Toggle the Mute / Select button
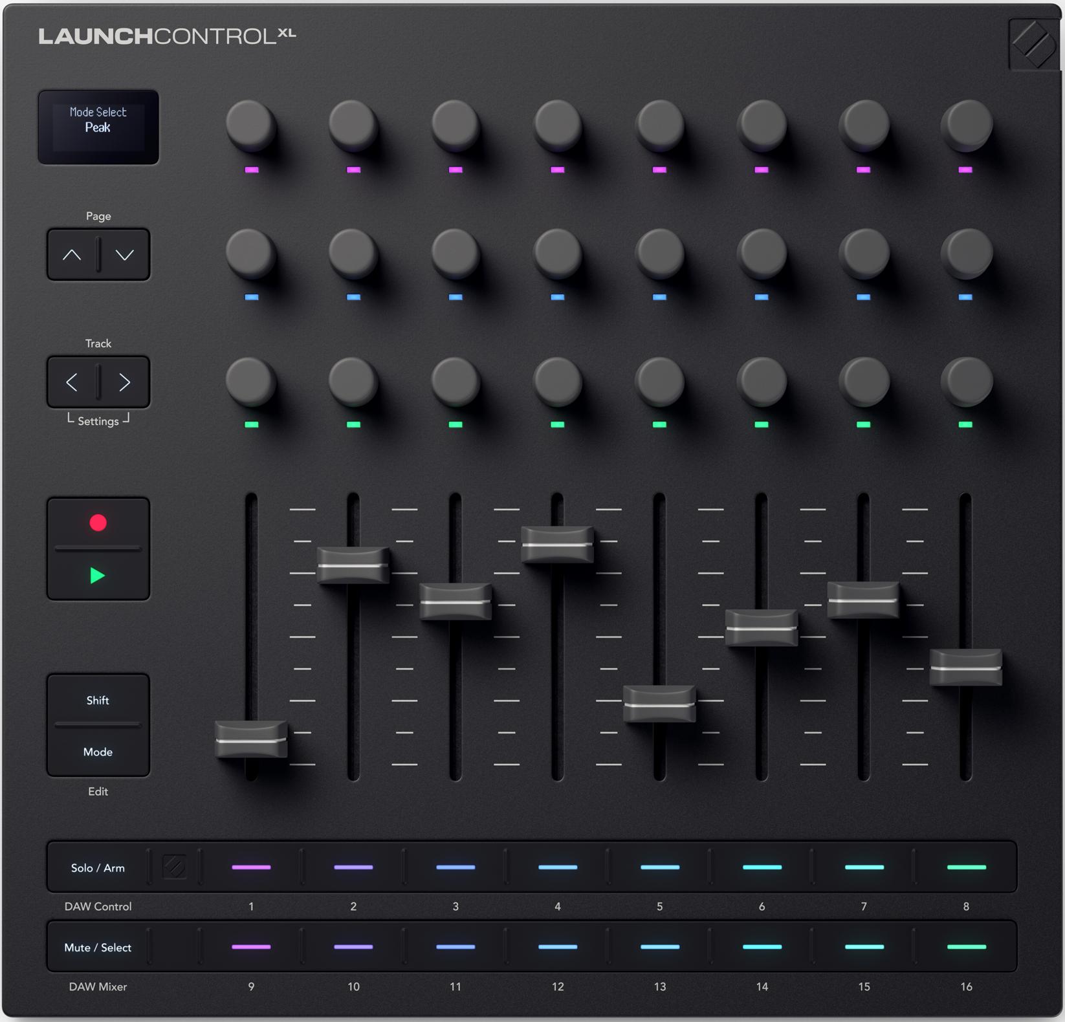Image resolution: width=1065 pixels, height=1022 pixels. pyautogui.click(x=98, y=946)
